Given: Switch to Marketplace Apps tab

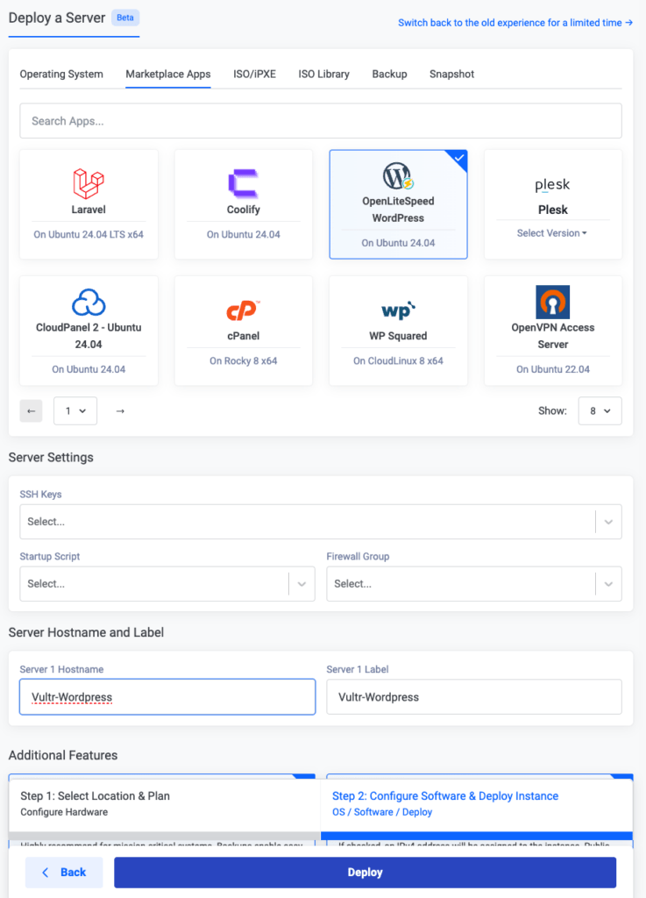Looking at the screenshot, I should 168,74.
